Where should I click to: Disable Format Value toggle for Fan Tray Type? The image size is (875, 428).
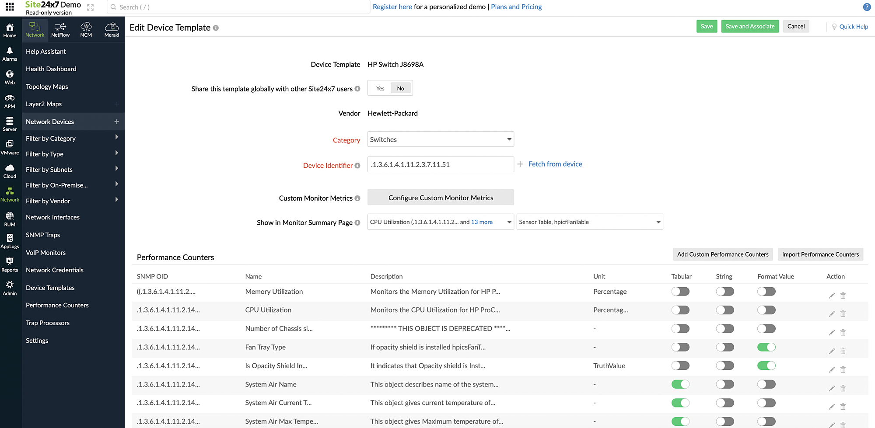(x=766, y=347)
